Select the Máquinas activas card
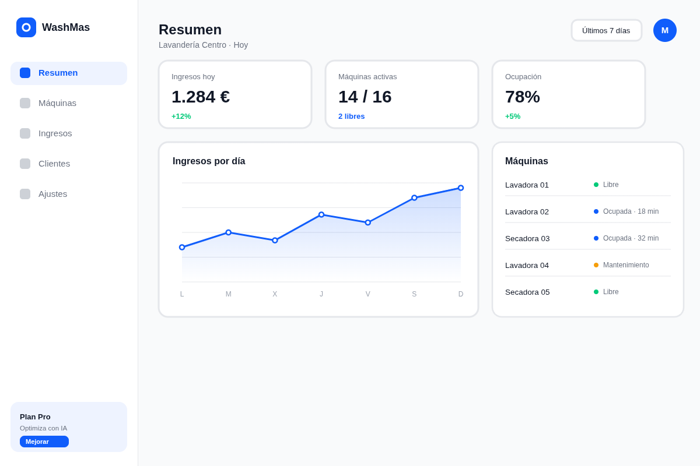This screenshot has height=466, width=700. click(x=402, y=94)
